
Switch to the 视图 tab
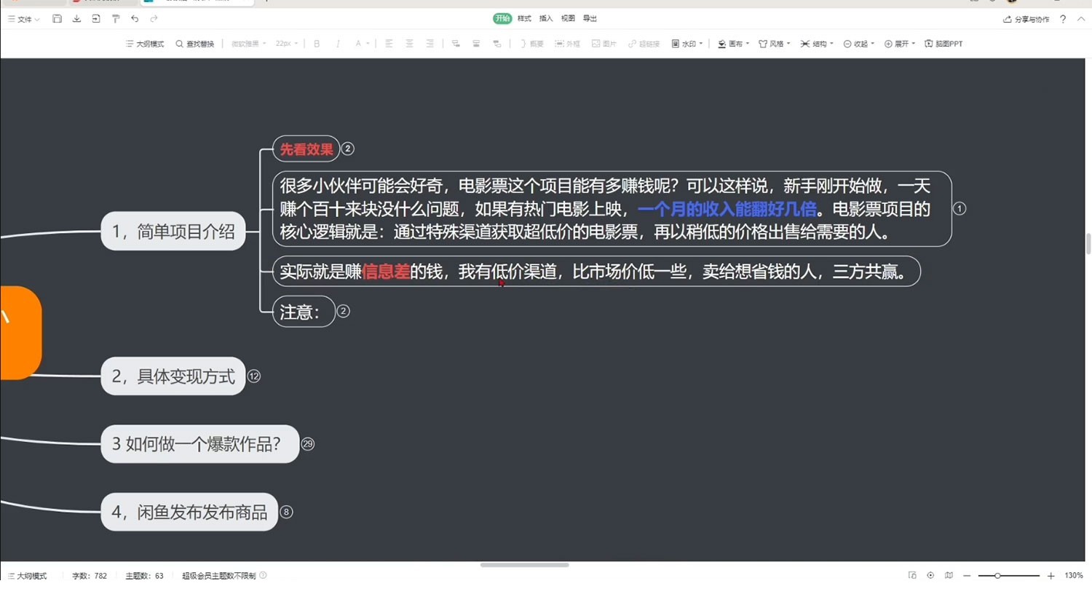point(568,18)
